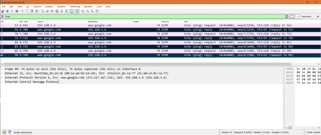Expand the Ethernet II tree node
321x135 pixels.
click(x=2, y=73)
